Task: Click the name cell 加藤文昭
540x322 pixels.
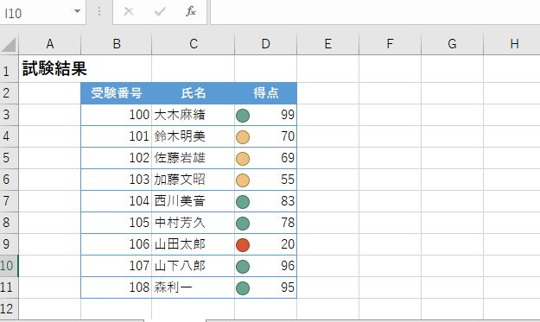Action: (x=194, y=180)
